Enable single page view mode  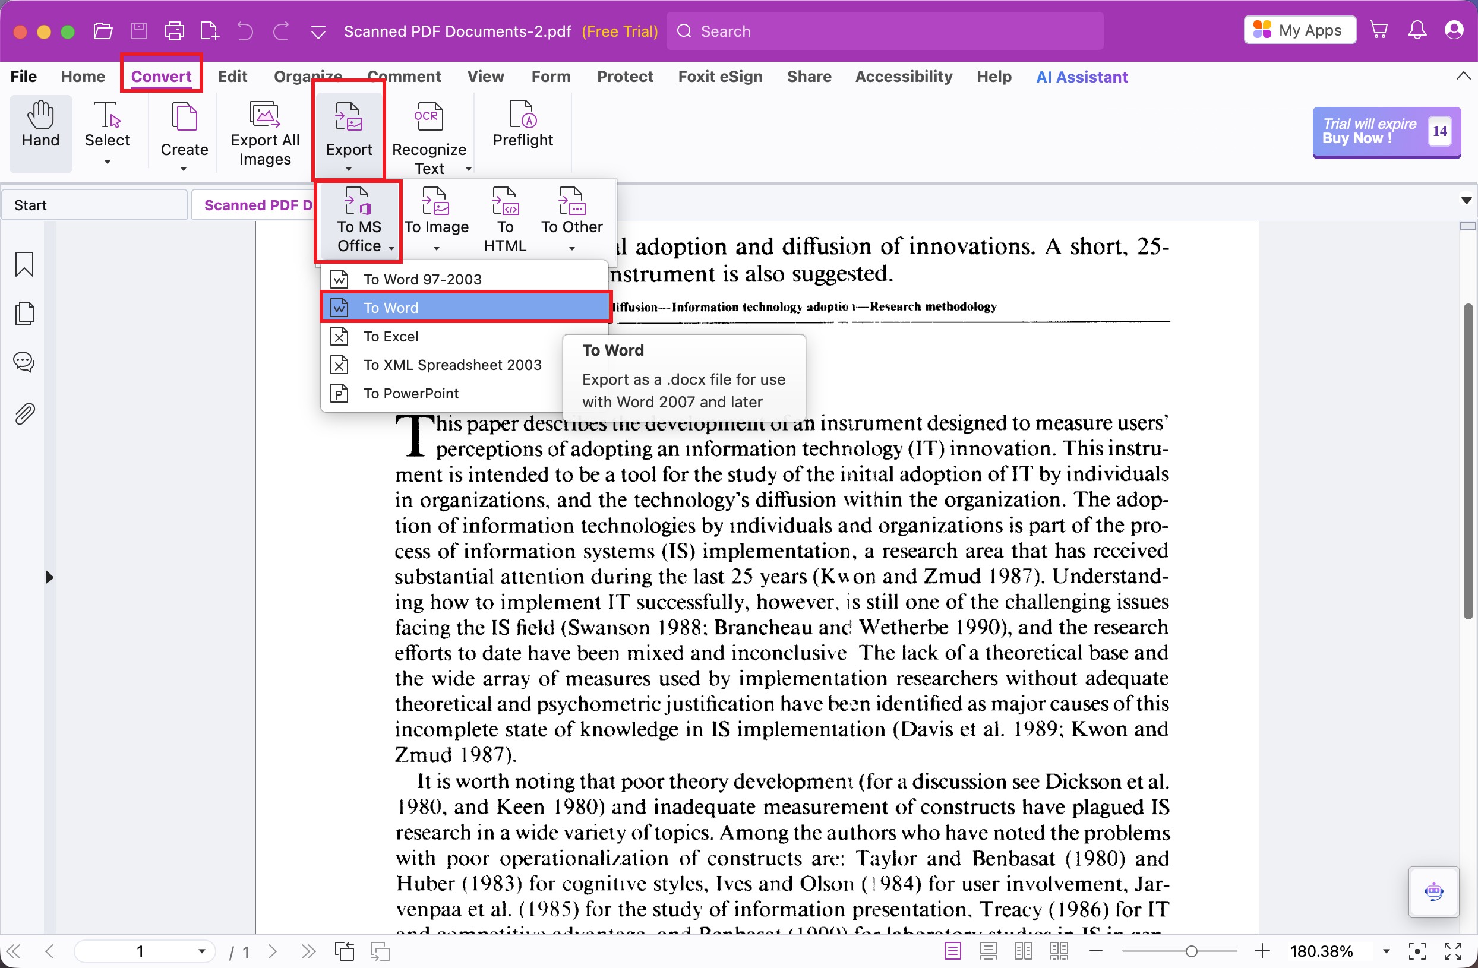coord(952,951)
